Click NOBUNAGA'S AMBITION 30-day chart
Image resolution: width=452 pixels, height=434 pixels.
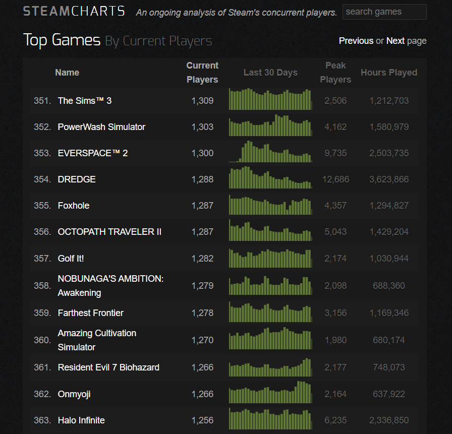tap(270, 285)
